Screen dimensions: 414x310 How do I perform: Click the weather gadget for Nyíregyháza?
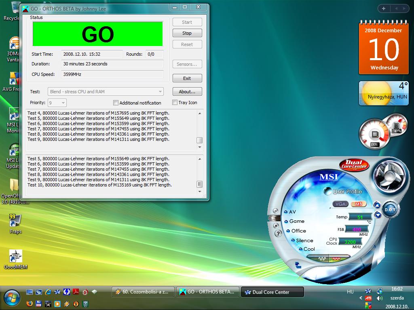point(384,93)
